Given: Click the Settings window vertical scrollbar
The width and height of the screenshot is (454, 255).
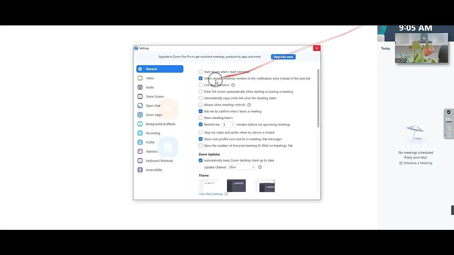Looking at the screenshot, I should [x=318, y=98].
